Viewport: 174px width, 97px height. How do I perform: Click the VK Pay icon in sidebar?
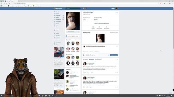click(54, 30)
